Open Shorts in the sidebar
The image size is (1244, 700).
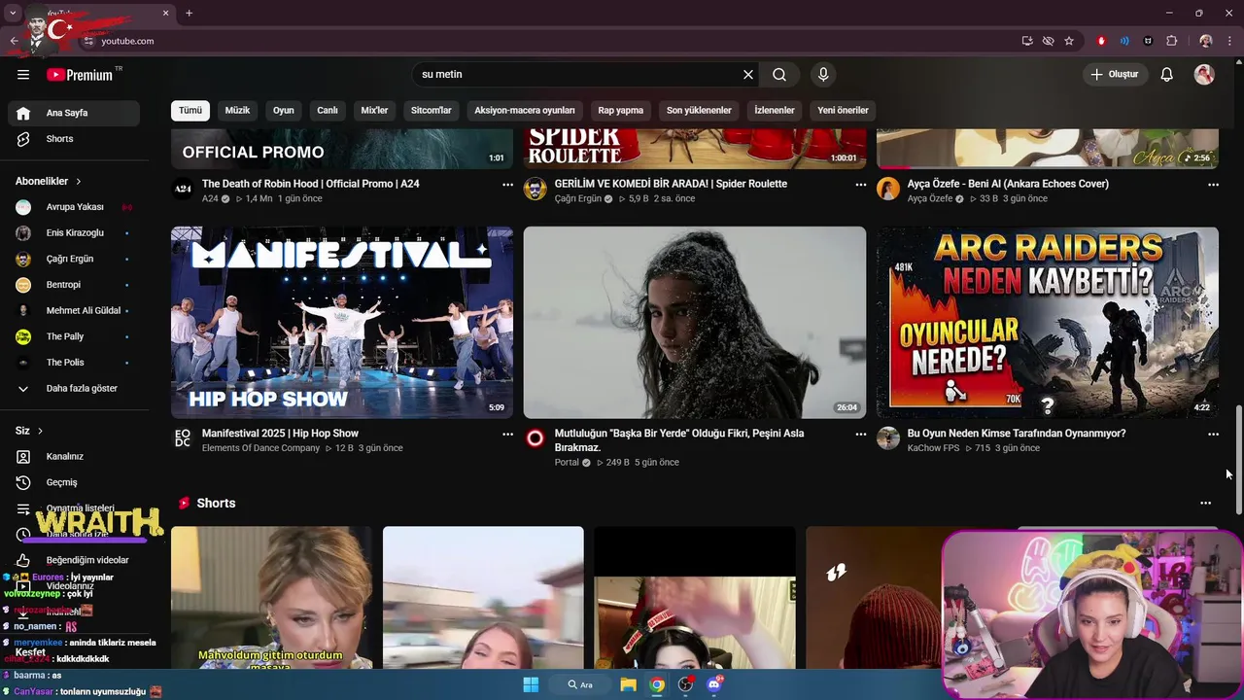74,139
